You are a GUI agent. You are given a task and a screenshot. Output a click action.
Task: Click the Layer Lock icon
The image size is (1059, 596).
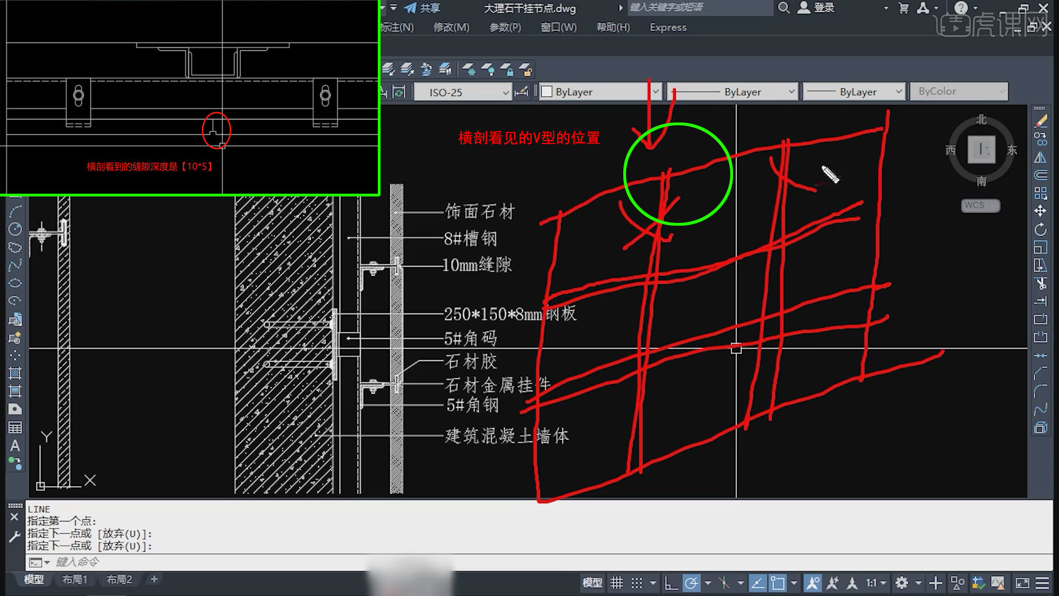point(506,70)
